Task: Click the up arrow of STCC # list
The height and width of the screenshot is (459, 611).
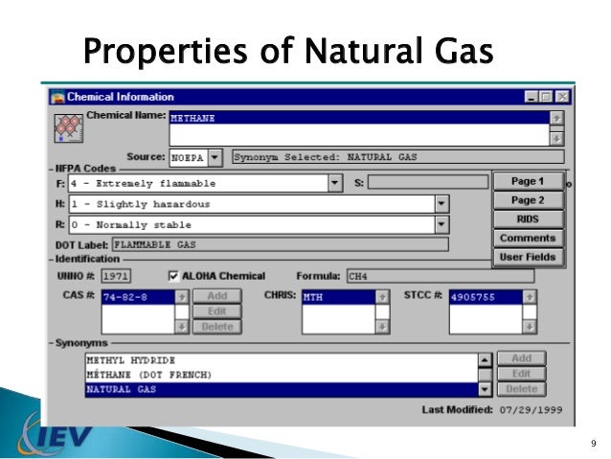Action: [530, 297]
